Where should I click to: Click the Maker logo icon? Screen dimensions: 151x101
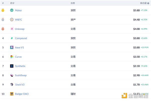12,10
